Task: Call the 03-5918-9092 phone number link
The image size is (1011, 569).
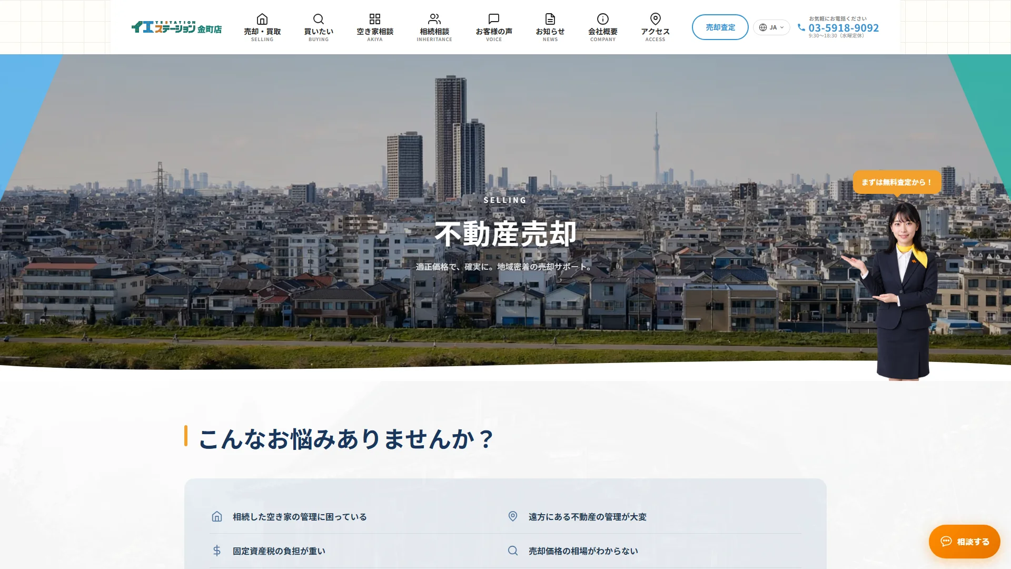Action: [844, 28]
